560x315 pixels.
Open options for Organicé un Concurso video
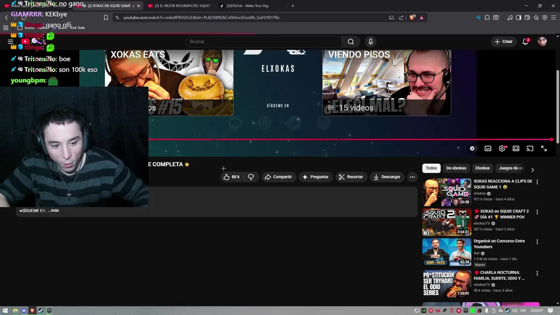click(x=537, y=241)
